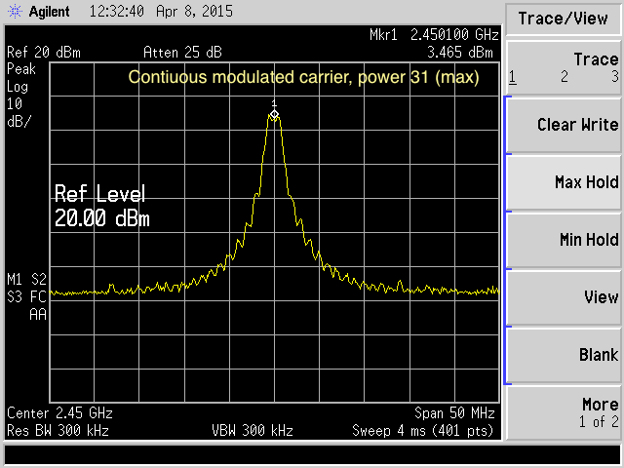Viewport: 624px width, 468px height.
Task: Click the S3 FC status text
Action: pyautogui.click(x=26, y=297)
